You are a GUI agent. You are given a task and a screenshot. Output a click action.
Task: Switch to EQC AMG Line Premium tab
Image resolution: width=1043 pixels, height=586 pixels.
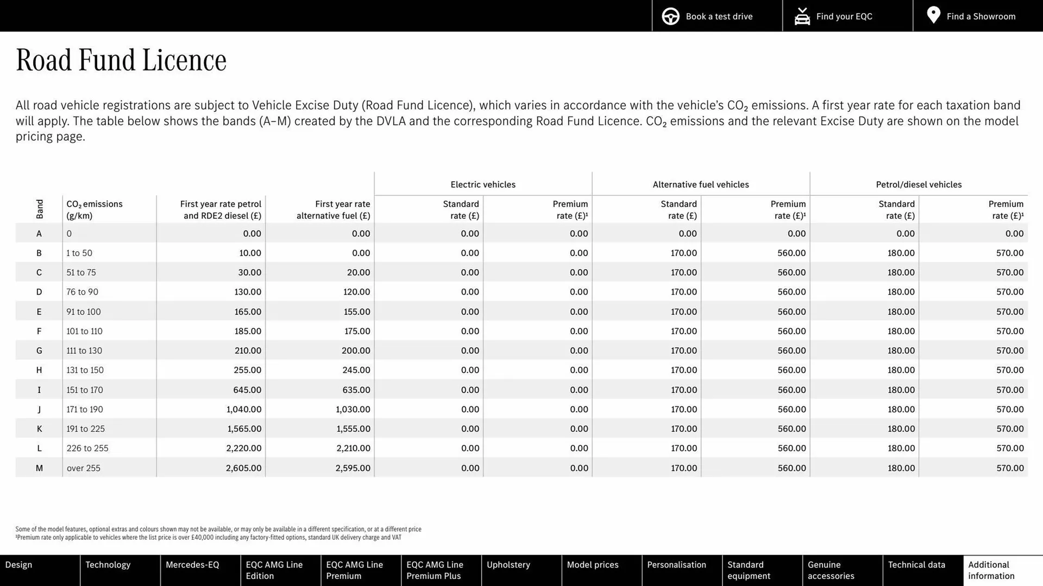[x=360, y=570]
